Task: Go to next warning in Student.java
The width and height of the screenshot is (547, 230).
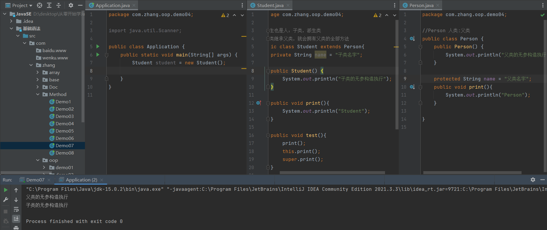Action: pos(395,15)
